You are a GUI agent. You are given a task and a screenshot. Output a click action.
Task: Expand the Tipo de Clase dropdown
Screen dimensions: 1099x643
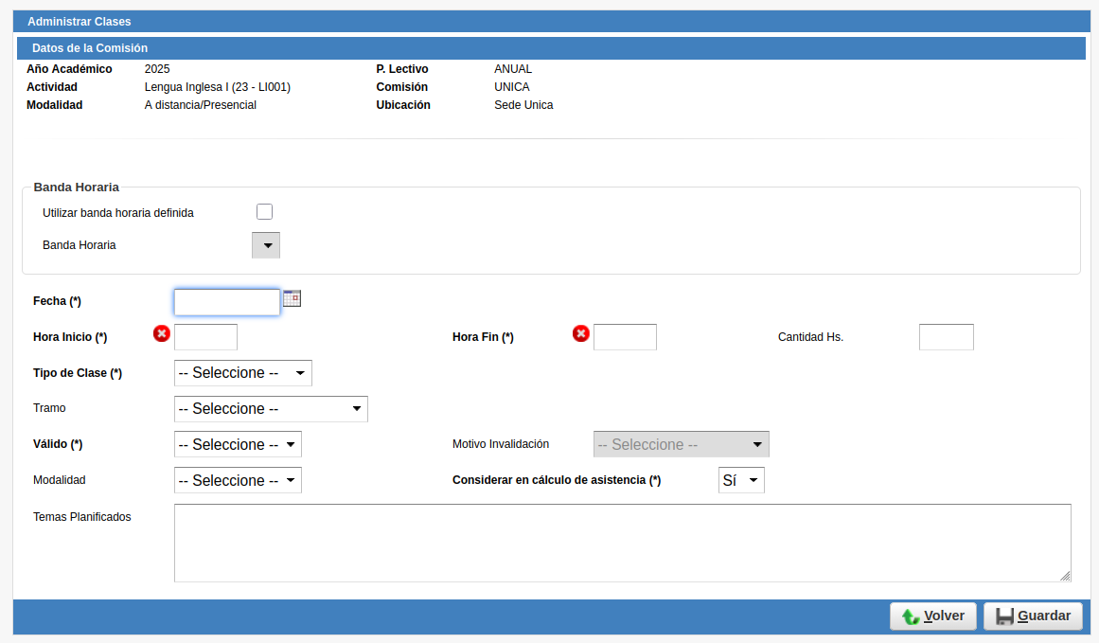(243, 373)
